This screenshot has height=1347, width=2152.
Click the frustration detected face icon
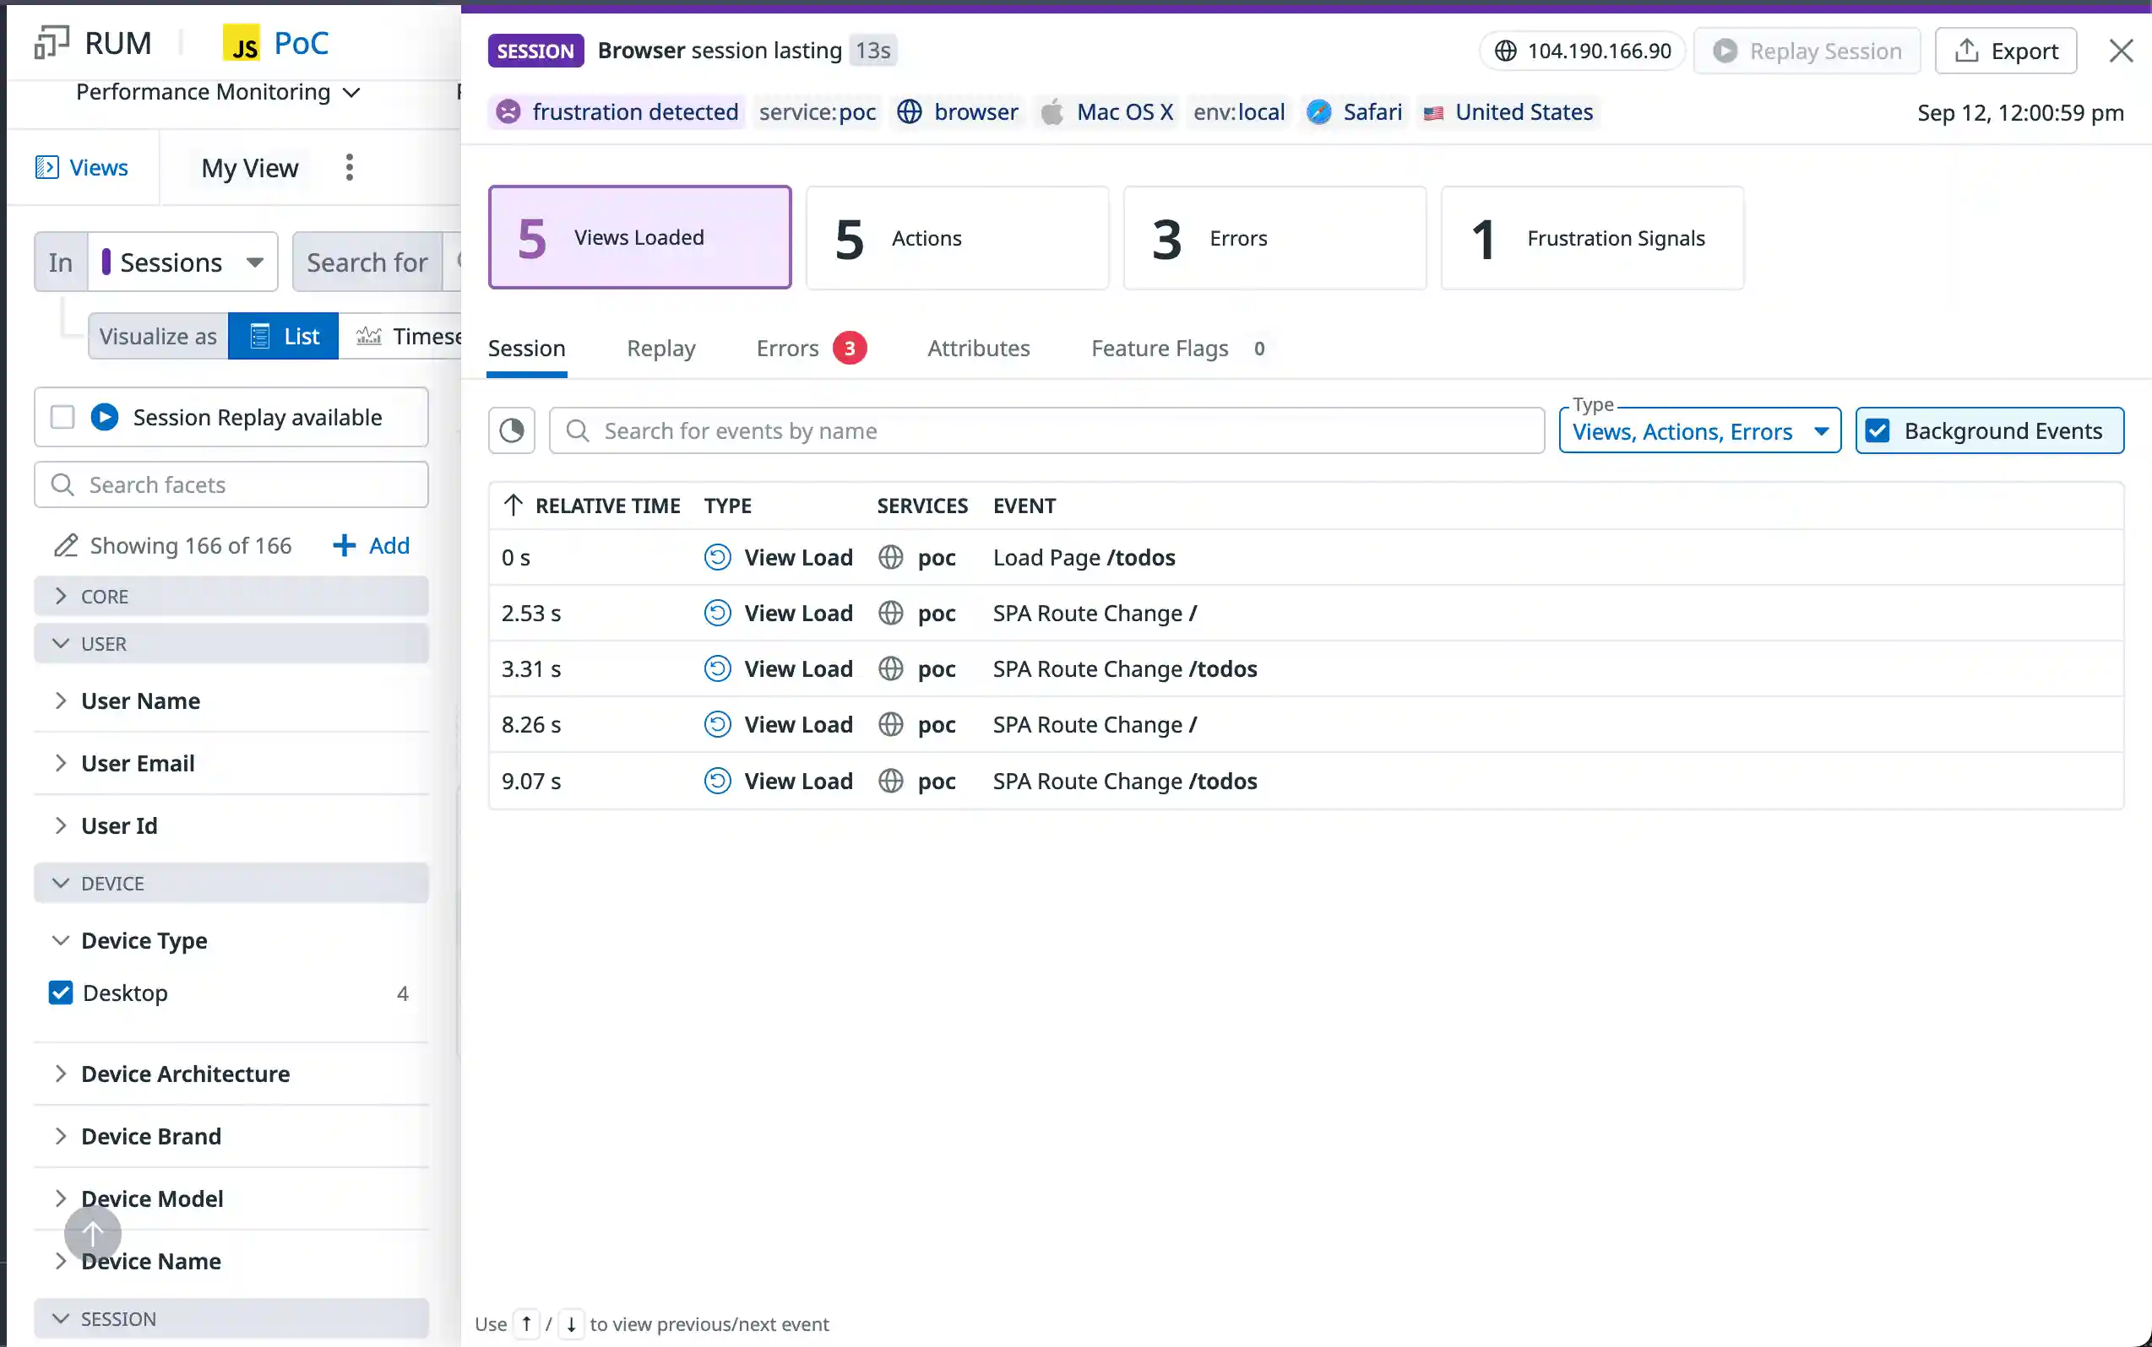click(x=508, y=112)
